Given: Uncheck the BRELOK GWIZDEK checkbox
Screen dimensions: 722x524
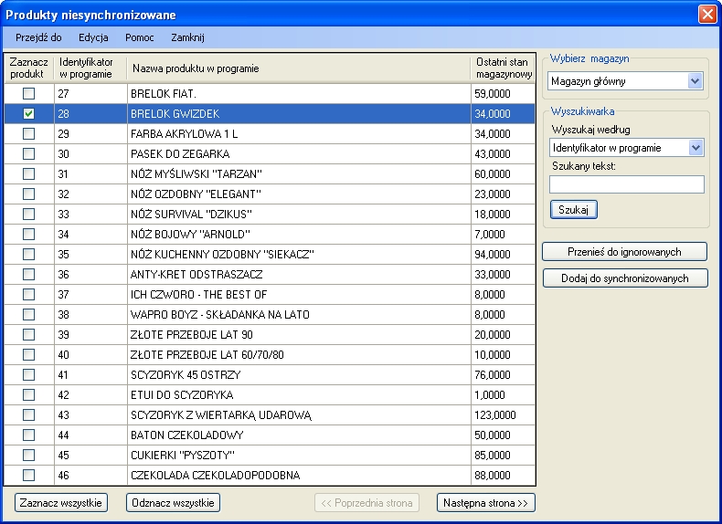Looking at the screenshot, I should pos(28,113).
